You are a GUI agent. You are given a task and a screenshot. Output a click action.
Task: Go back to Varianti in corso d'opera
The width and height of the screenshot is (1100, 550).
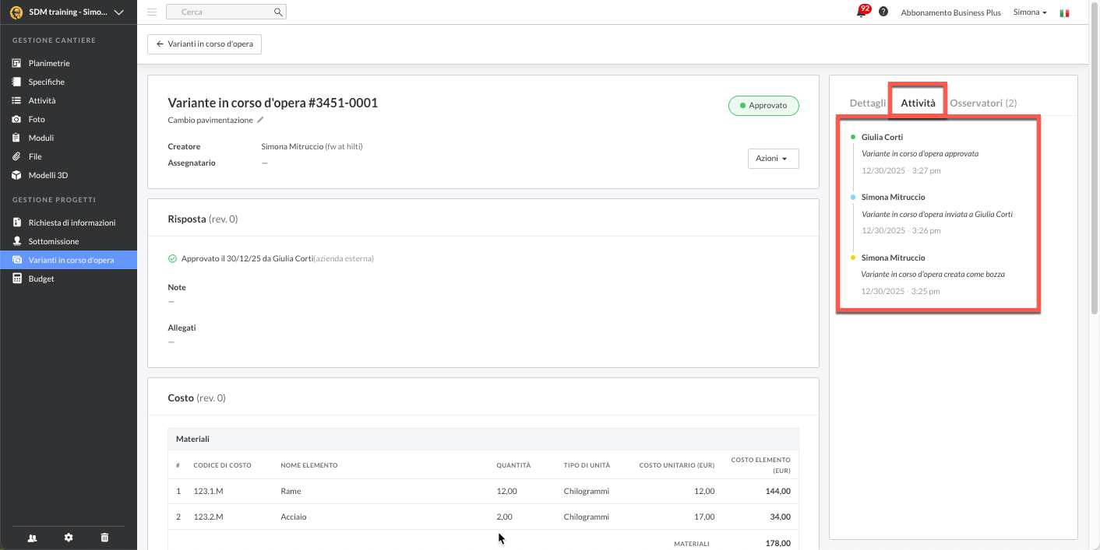(x=204, y=44)
